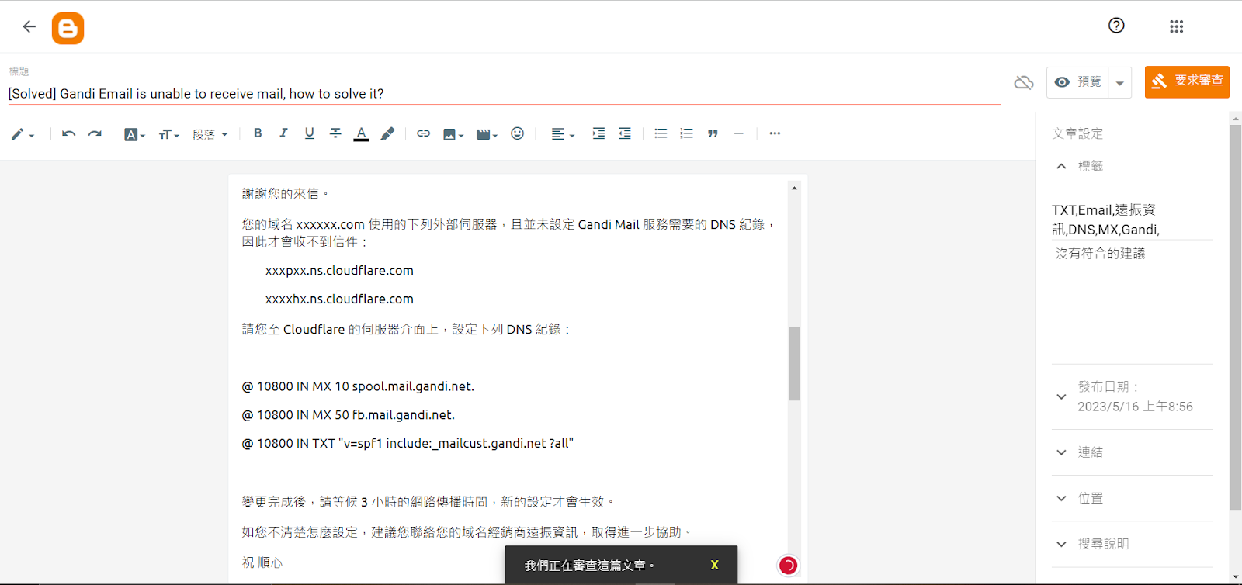
Task: Click the cloud save status icon
Action: (1024, 82)
